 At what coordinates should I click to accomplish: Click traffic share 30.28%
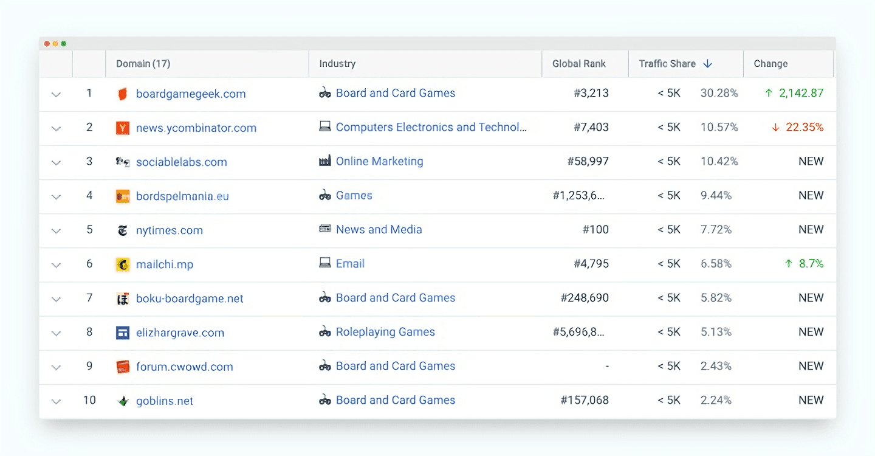(719, 93)
